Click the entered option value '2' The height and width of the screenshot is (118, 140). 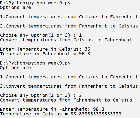80,95
